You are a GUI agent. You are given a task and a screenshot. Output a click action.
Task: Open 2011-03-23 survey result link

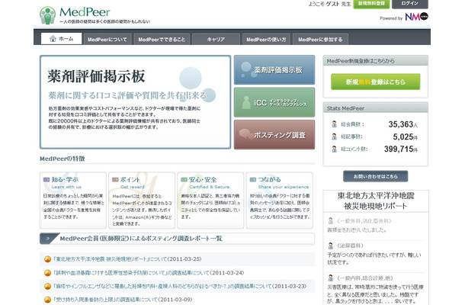point(162,286)
